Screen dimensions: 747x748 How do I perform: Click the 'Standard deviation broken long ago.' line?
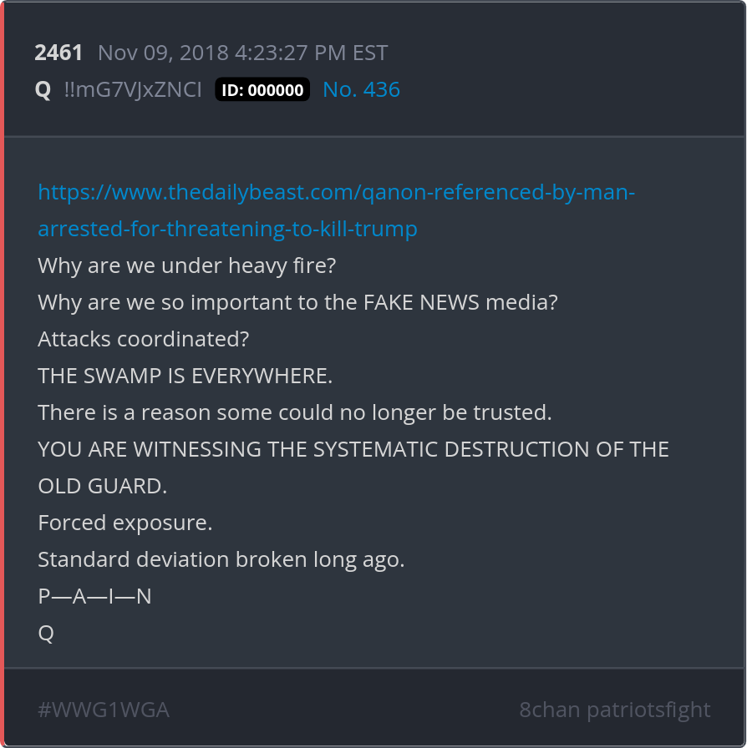[221, 559]
